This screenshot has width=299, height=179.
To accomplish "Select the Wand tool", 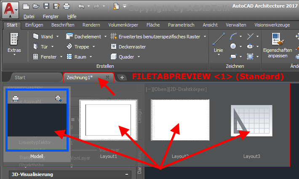I will coord(43,36).
